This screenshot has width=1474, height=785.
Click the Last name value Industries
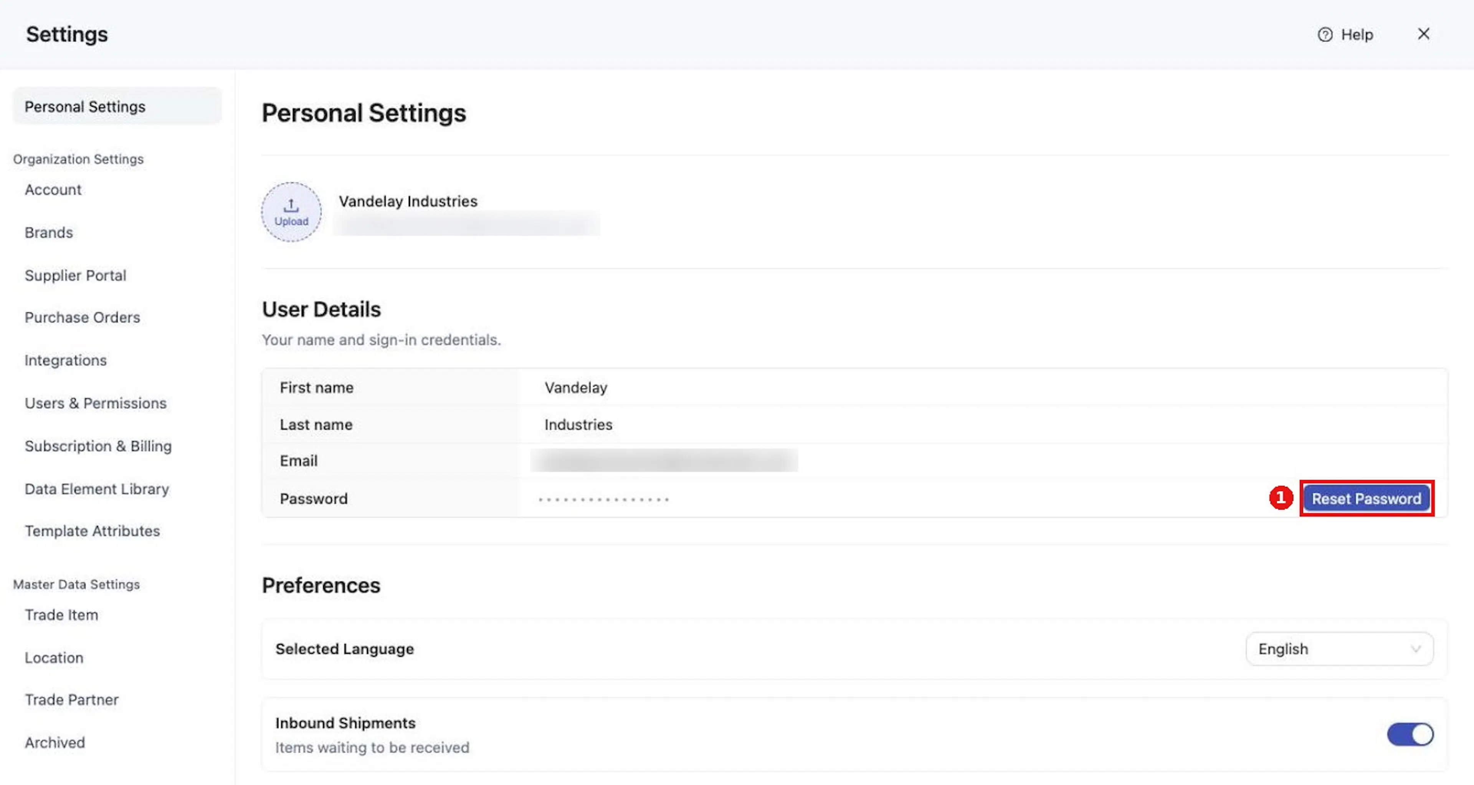coord(578,424)
